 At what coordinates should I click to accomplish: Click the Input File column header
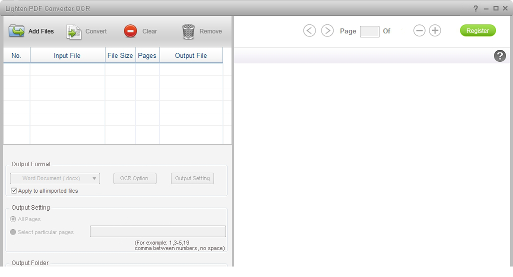(67, 55)
